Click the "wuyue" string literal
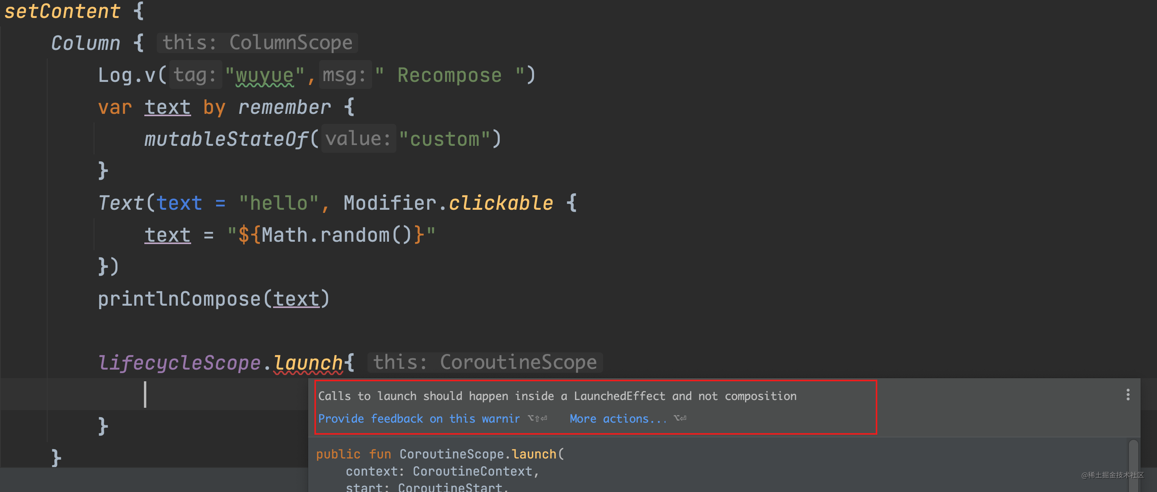Image resolution: width=1157 pixels, height=492 pixels. 264,75
